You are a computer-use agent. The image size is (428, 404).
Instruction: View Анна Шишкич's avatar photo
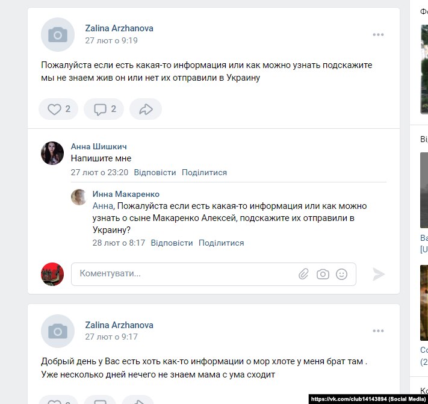52,153
